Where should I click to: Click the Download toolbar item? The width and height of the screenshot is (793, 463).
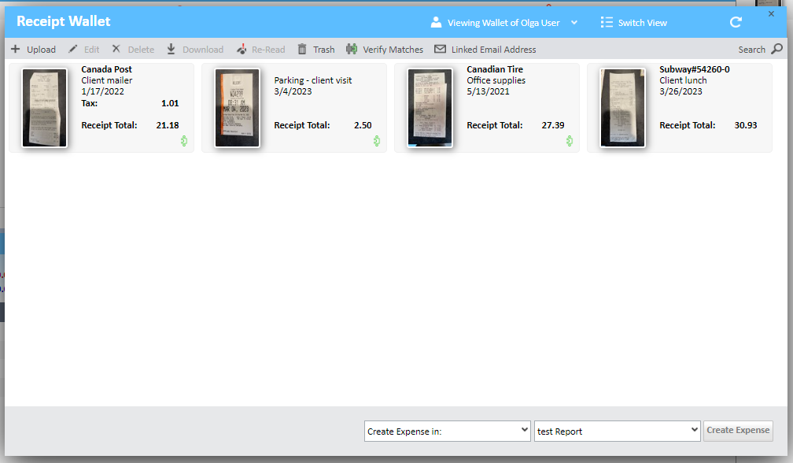tap(195, 50)
